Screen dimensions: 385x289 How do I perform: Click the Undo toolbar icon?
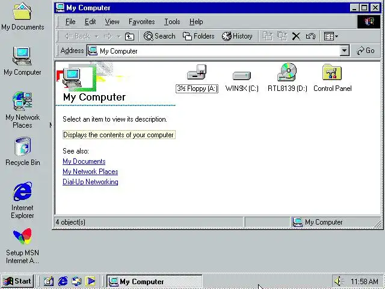click(x=310, y=36)
